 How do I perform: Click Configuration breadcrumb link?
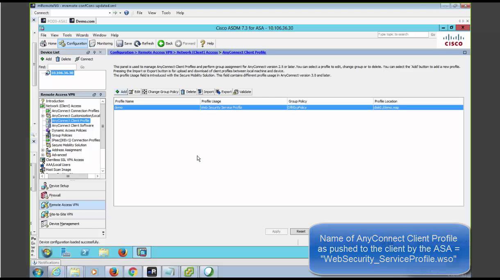click(122, 52)
